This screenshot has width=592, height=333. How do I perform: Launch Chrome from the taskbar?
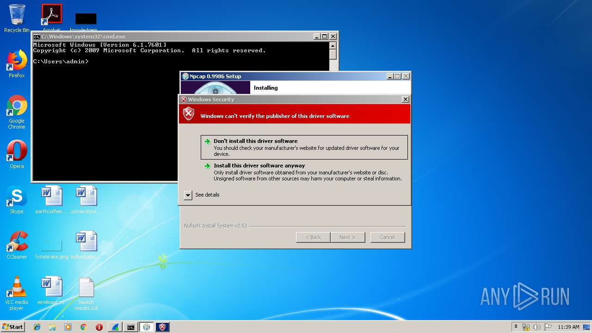pyautogui.click(x=83, y=327)
